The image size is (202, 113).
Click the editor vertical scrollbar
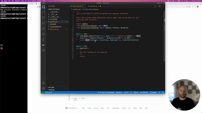pyautogui.click(x=164, y=36)
